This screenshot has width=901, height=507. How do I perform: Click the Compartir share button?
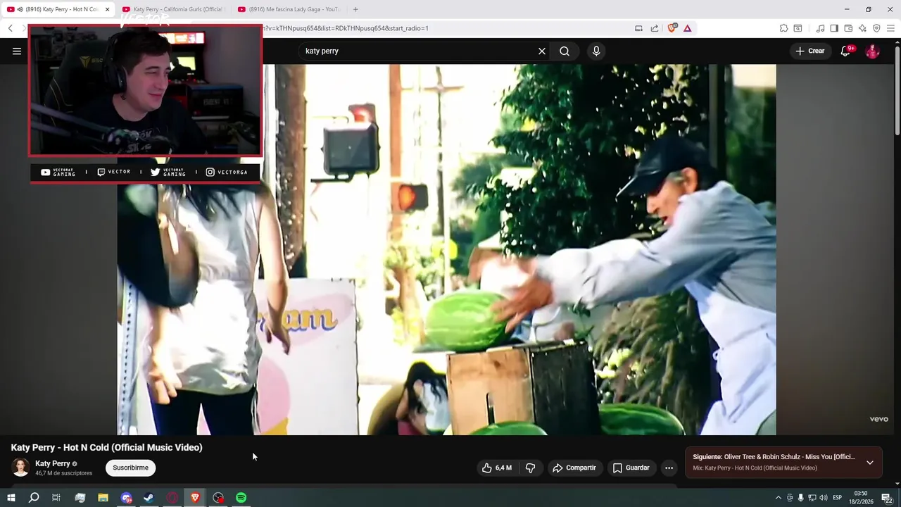(x=574, y=468)
